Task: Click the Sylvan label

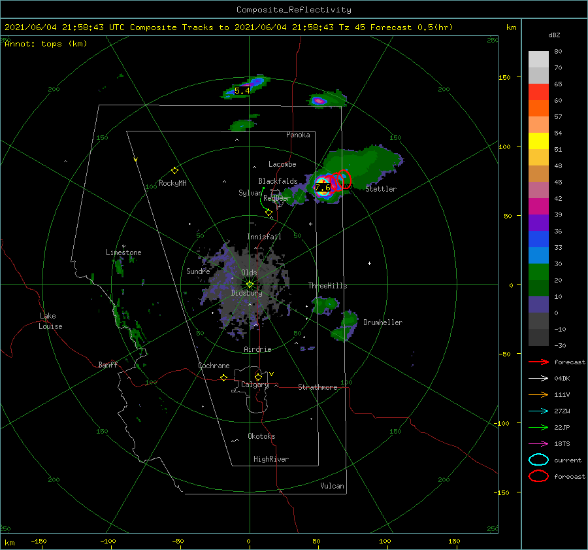Action: (250, 193)
